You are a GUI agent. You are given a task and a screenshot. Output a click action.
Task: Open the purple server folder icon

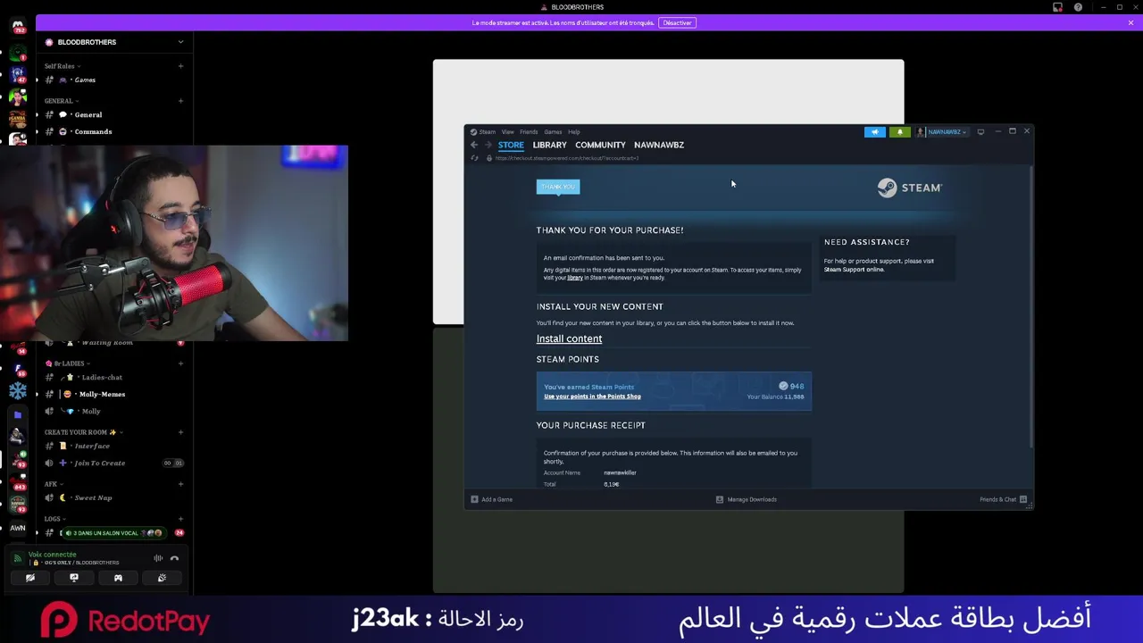click(x=18, y=414)
